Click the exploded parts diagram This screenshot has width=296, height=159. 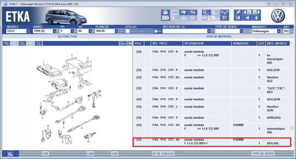click(68, 99)
